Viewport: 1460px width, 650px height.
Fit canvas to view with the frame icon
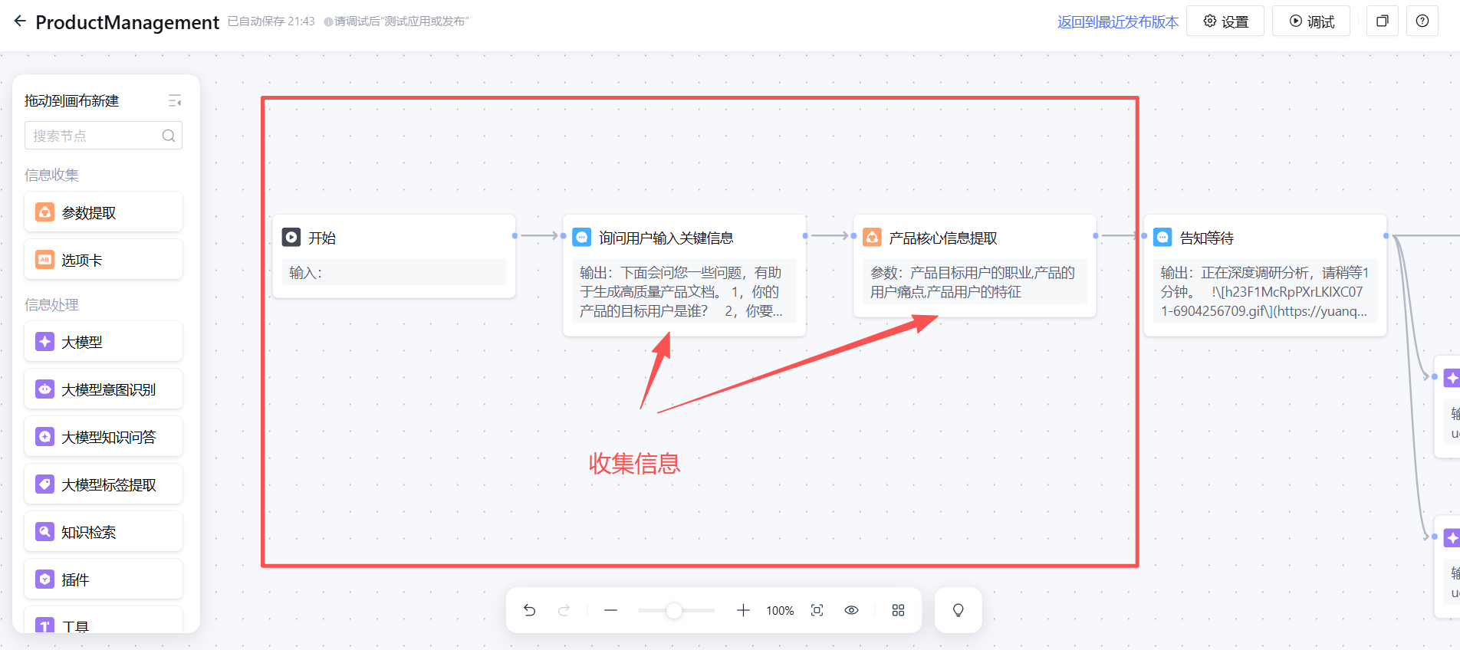coord(817,610)
